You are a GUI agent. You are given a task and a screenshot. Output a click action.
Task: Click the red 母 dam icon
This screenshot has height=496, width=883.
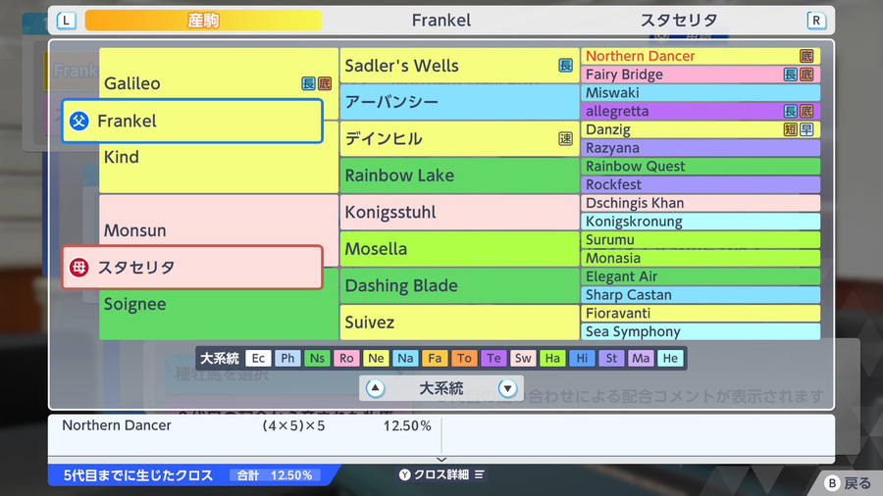[79, 268]
